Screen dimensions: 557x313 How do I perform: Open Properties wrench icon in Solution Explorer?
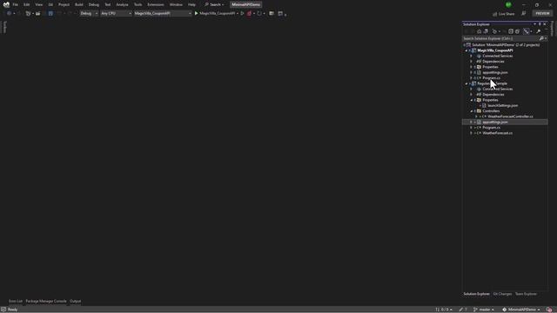coord(539,31)
